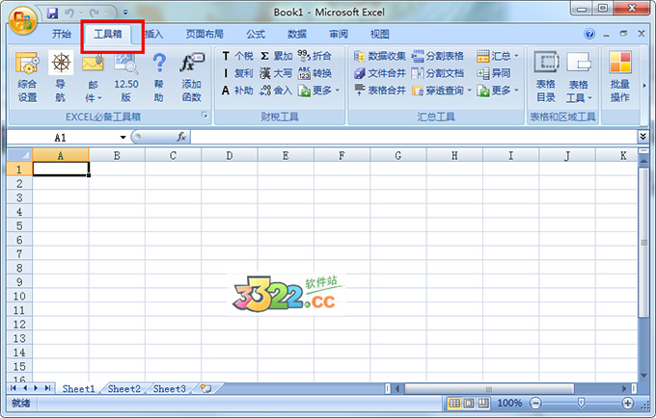The width and height of the screenshot is (656, 418).
Task: Select the 折合 tool
Action: [314, 56]
